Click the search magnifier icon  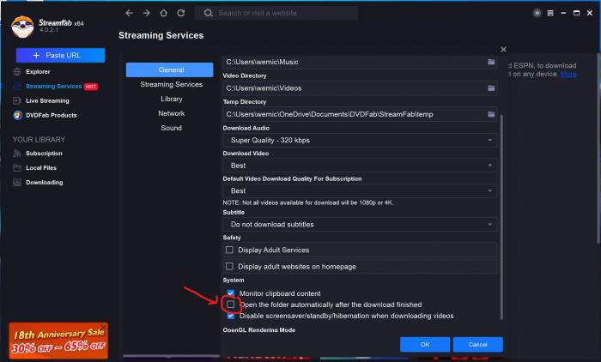point(208,13)
